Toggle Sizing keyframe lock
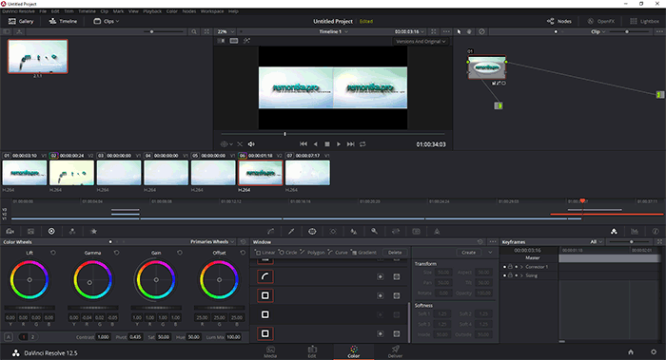Screen dimensions: 666x360 point(510,275)
